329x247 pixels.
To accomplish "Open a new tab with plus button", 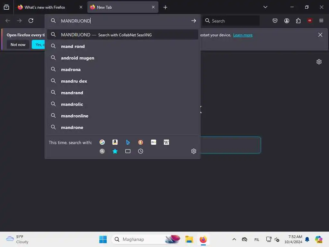I will [165, 7].
